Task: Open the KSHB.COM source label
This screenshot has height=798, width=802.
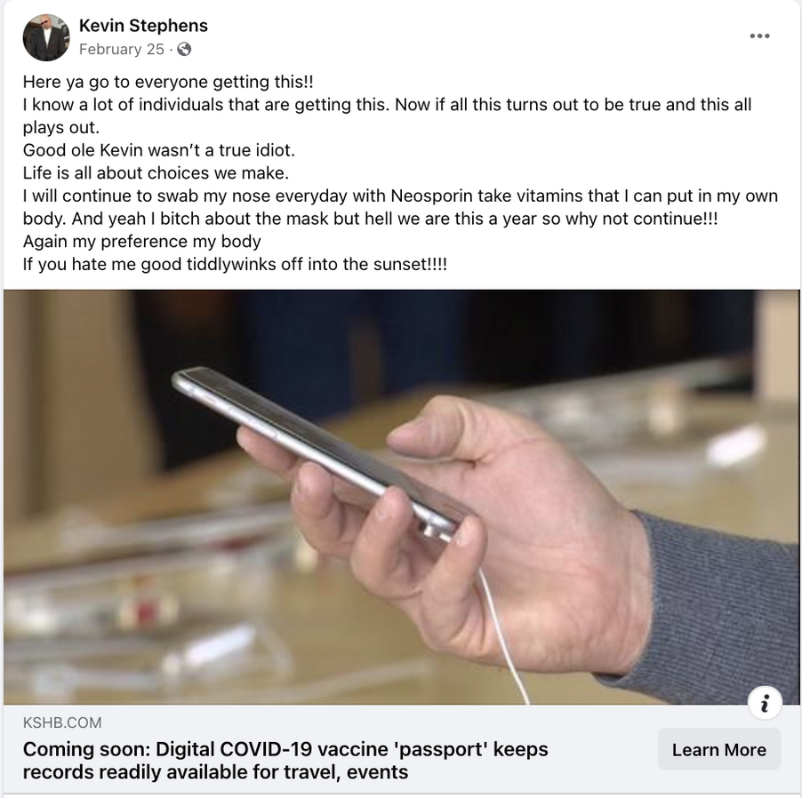Action: click(x=62, y=722)
